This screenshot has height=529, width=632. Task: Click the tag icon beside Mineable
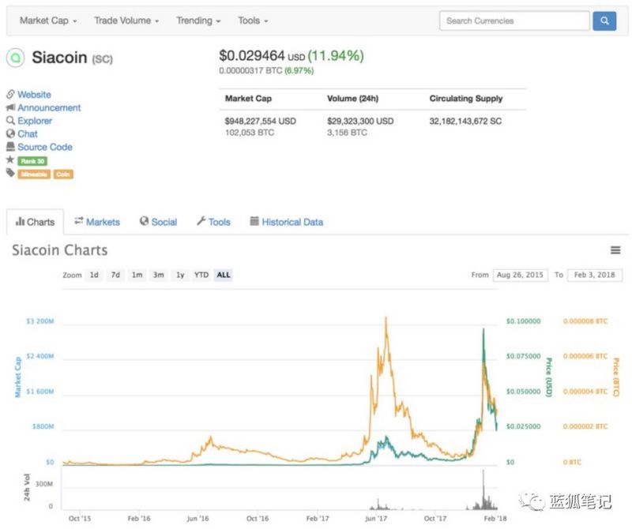pyautogui.click(x=10, y=173)
